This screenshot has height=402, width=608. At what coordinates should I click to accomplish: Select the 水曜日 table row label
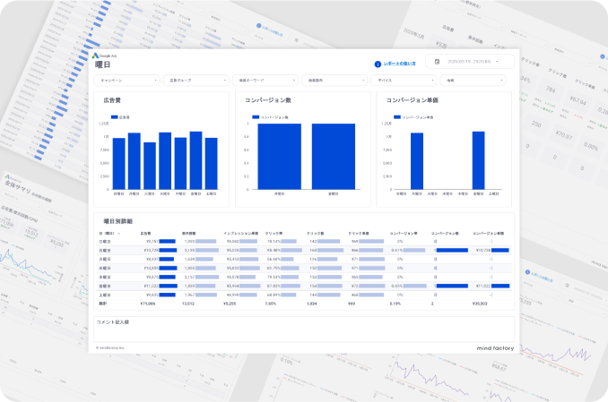pos(105,269)
